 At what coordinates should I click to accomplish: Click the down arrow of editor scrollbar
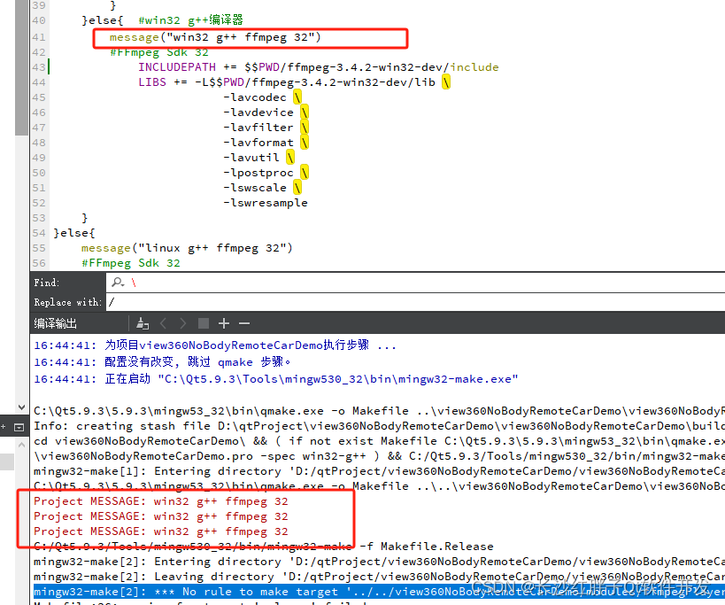click(21, 407)
